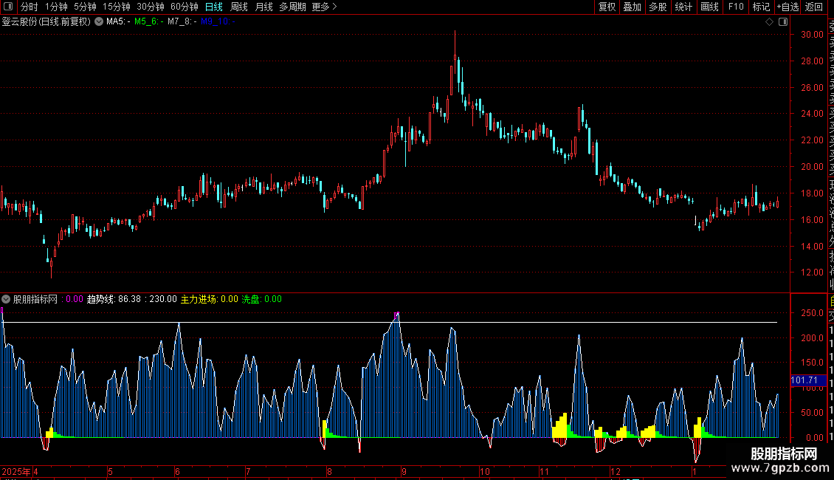Switch to 分时 intraday view

coord(30,7)
